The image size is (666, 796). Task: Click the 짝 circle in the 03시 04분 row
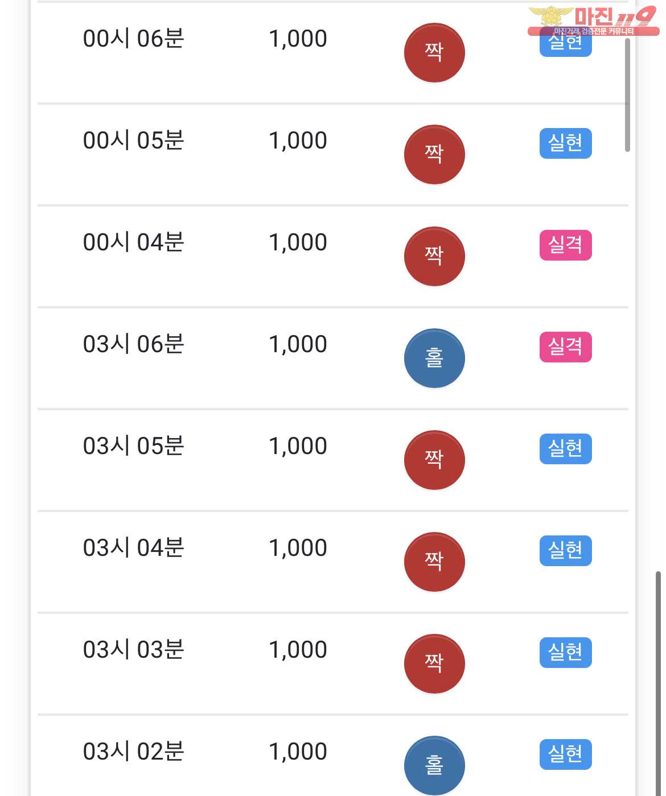(x=434, y=562)
